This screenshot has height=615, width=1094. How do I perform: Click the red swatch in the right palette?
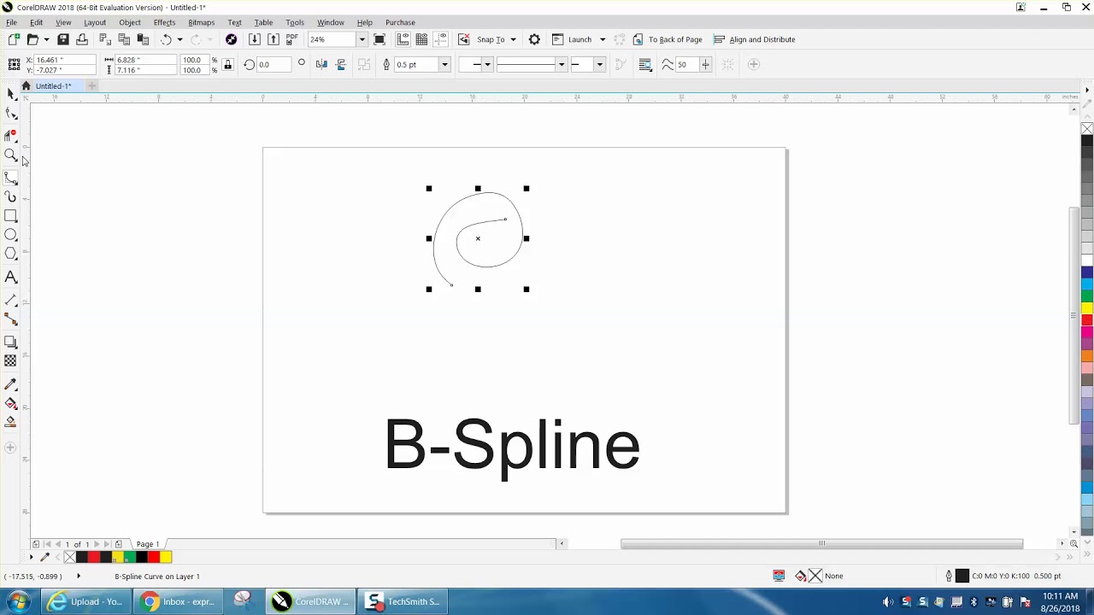1087,319
